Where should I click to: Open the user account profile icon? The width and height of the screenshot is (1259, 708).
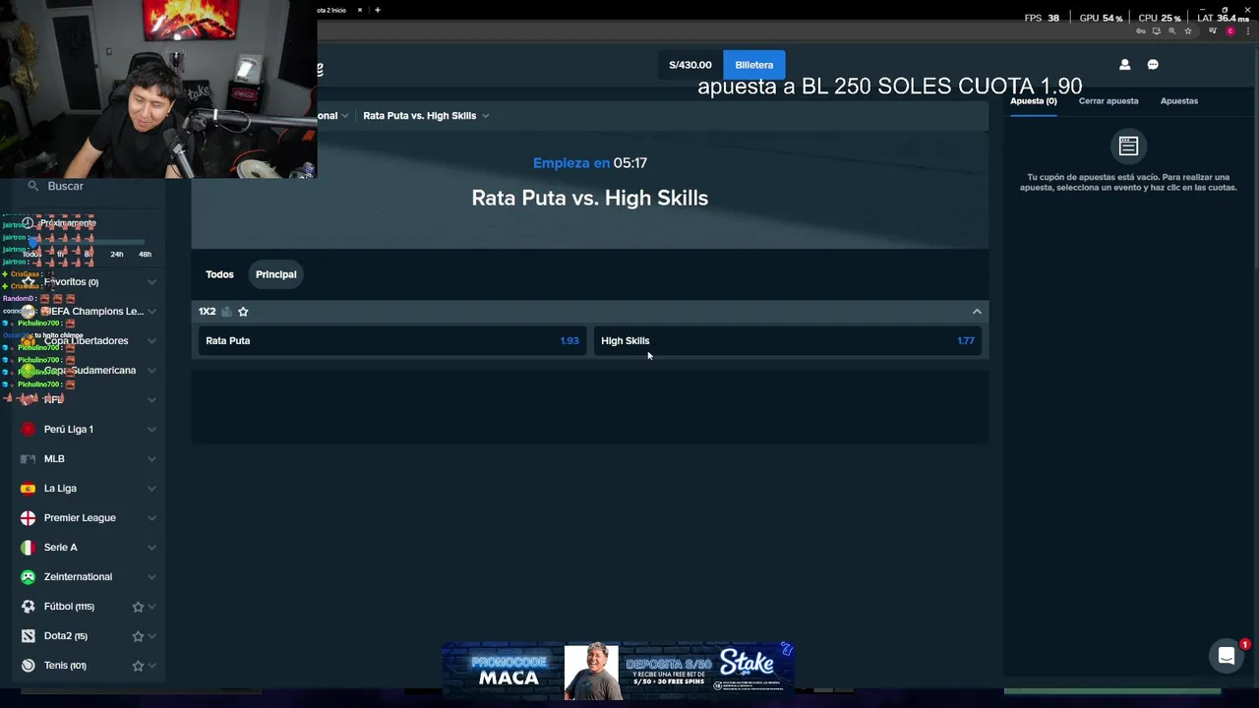coord(1124,65)
